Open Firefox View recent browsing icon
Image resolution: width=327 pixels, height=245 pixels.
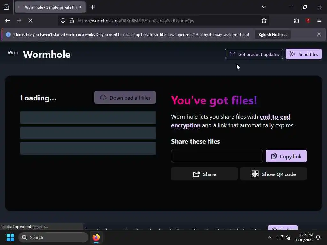[6, 7]
